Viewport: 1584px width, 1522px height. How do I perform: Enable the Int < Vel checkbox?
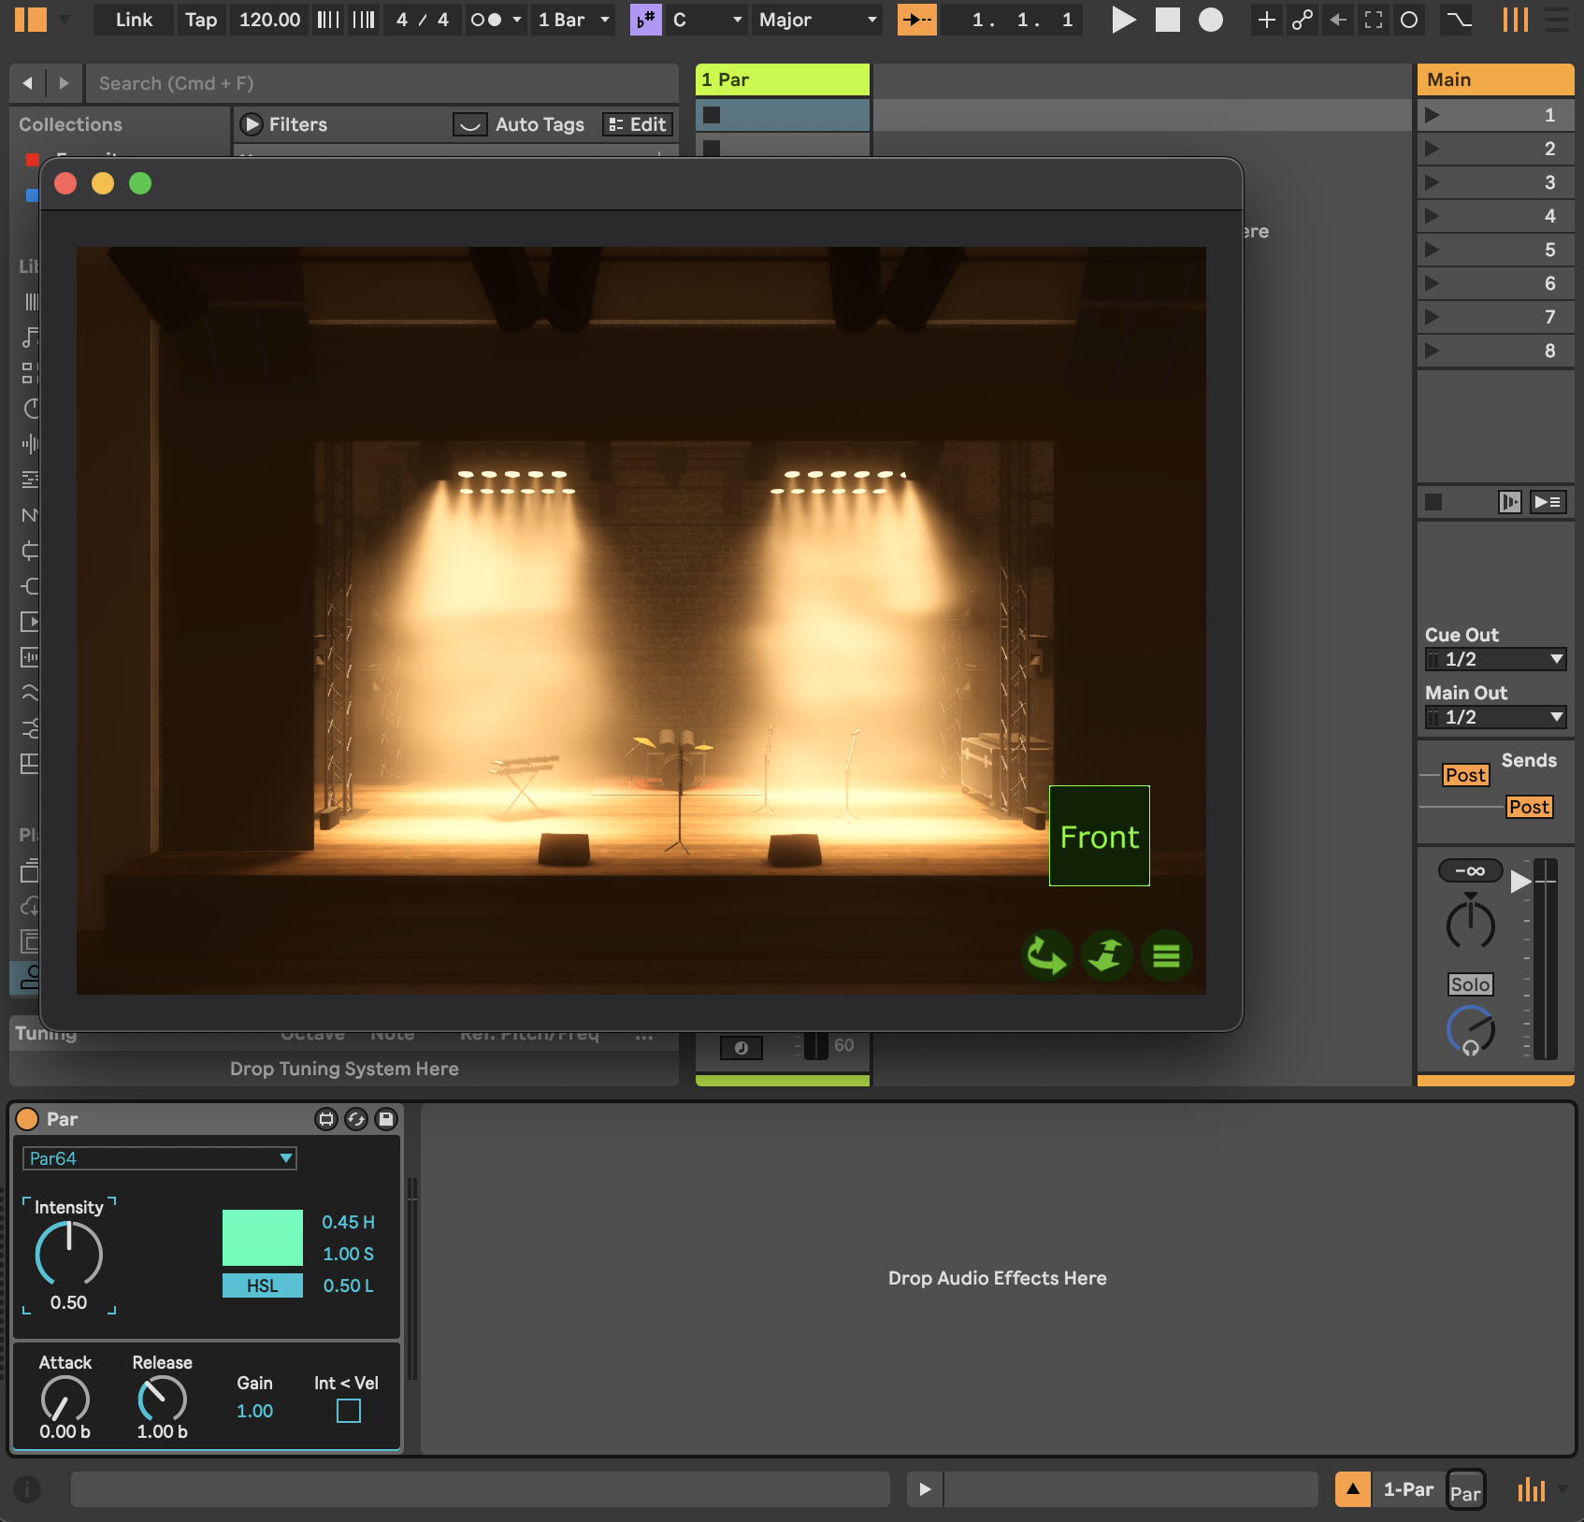[349, 1411]
